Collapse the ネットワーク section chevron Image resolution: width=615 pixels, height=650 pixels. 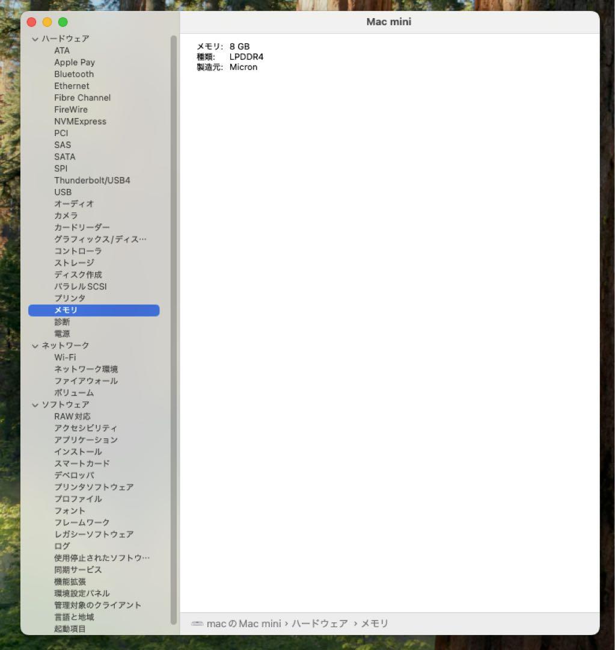click(35, 345)
